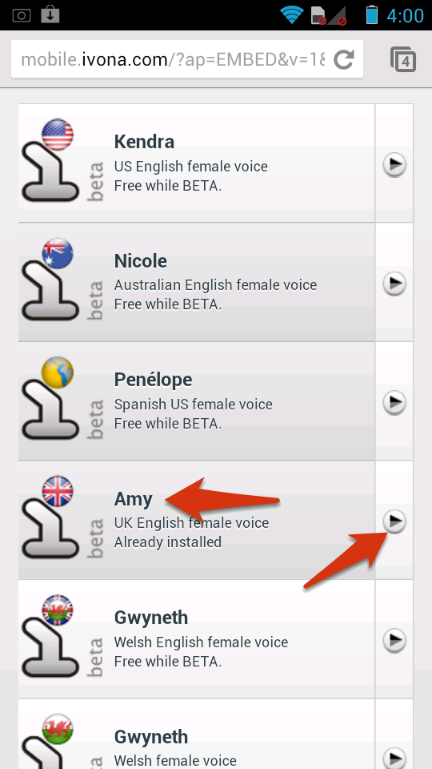Play the Welsh Gwyneth voice sample

[394, 758]
